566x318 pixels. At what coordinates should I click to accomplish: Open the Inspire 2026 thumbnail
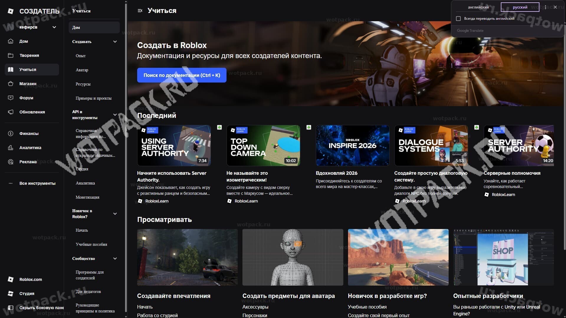(353, 146)
